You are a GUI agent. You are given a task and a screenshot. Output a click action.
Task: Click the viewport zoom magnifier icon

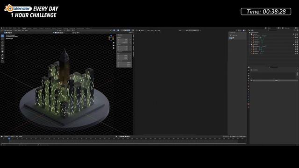(114, 43)
